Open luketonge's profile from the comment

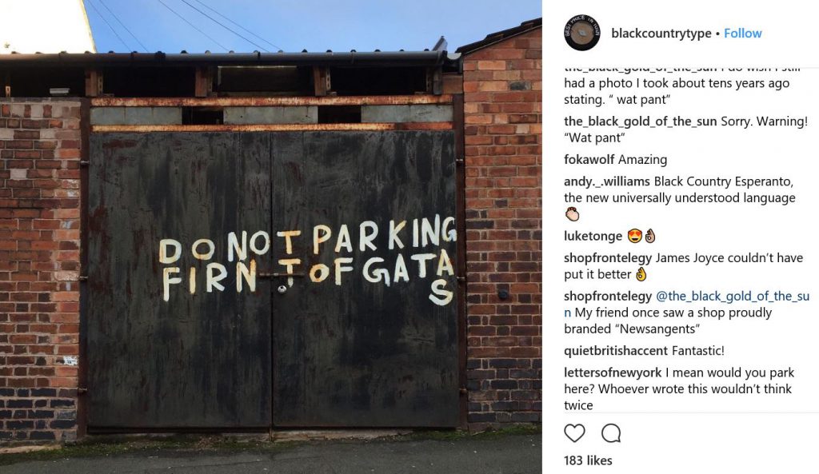[593, 237]
